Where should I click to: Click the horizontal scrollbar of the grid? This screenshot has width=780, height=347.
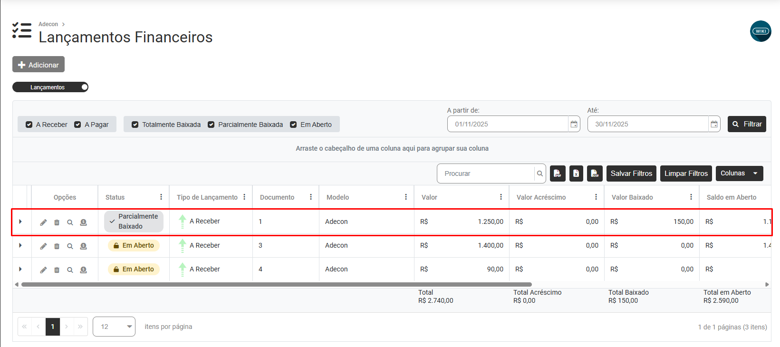click(x=276, y=285)
